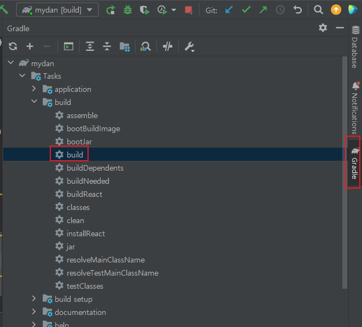Open the Notifications tool window tab
The width and height of the screenshot is (362, 327).
(355, 108)
